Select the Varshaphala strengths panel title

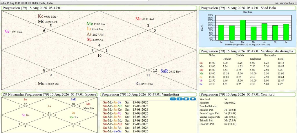247,51
